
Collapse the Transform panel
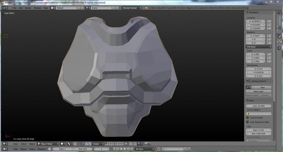pyautogui.click(x=247, y=12)
